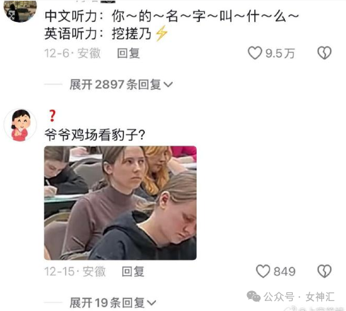Select the 爷爷鸡场看豹子 comment text

[x=95, y=135]
